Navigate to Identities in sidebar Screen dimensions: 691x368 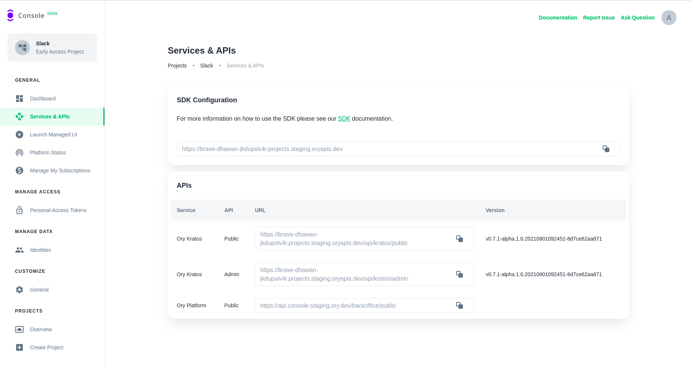click(40, 250)
